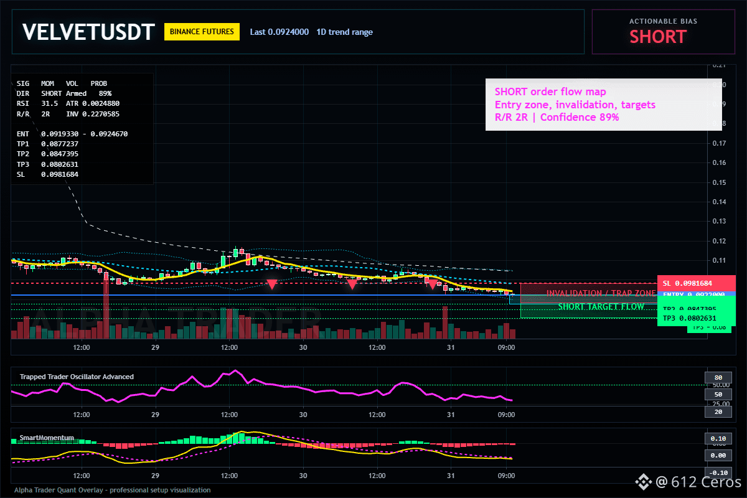Click the red triangle marker just before 31
The height and width of the screenshot is (498, 747).
[432, 284]
